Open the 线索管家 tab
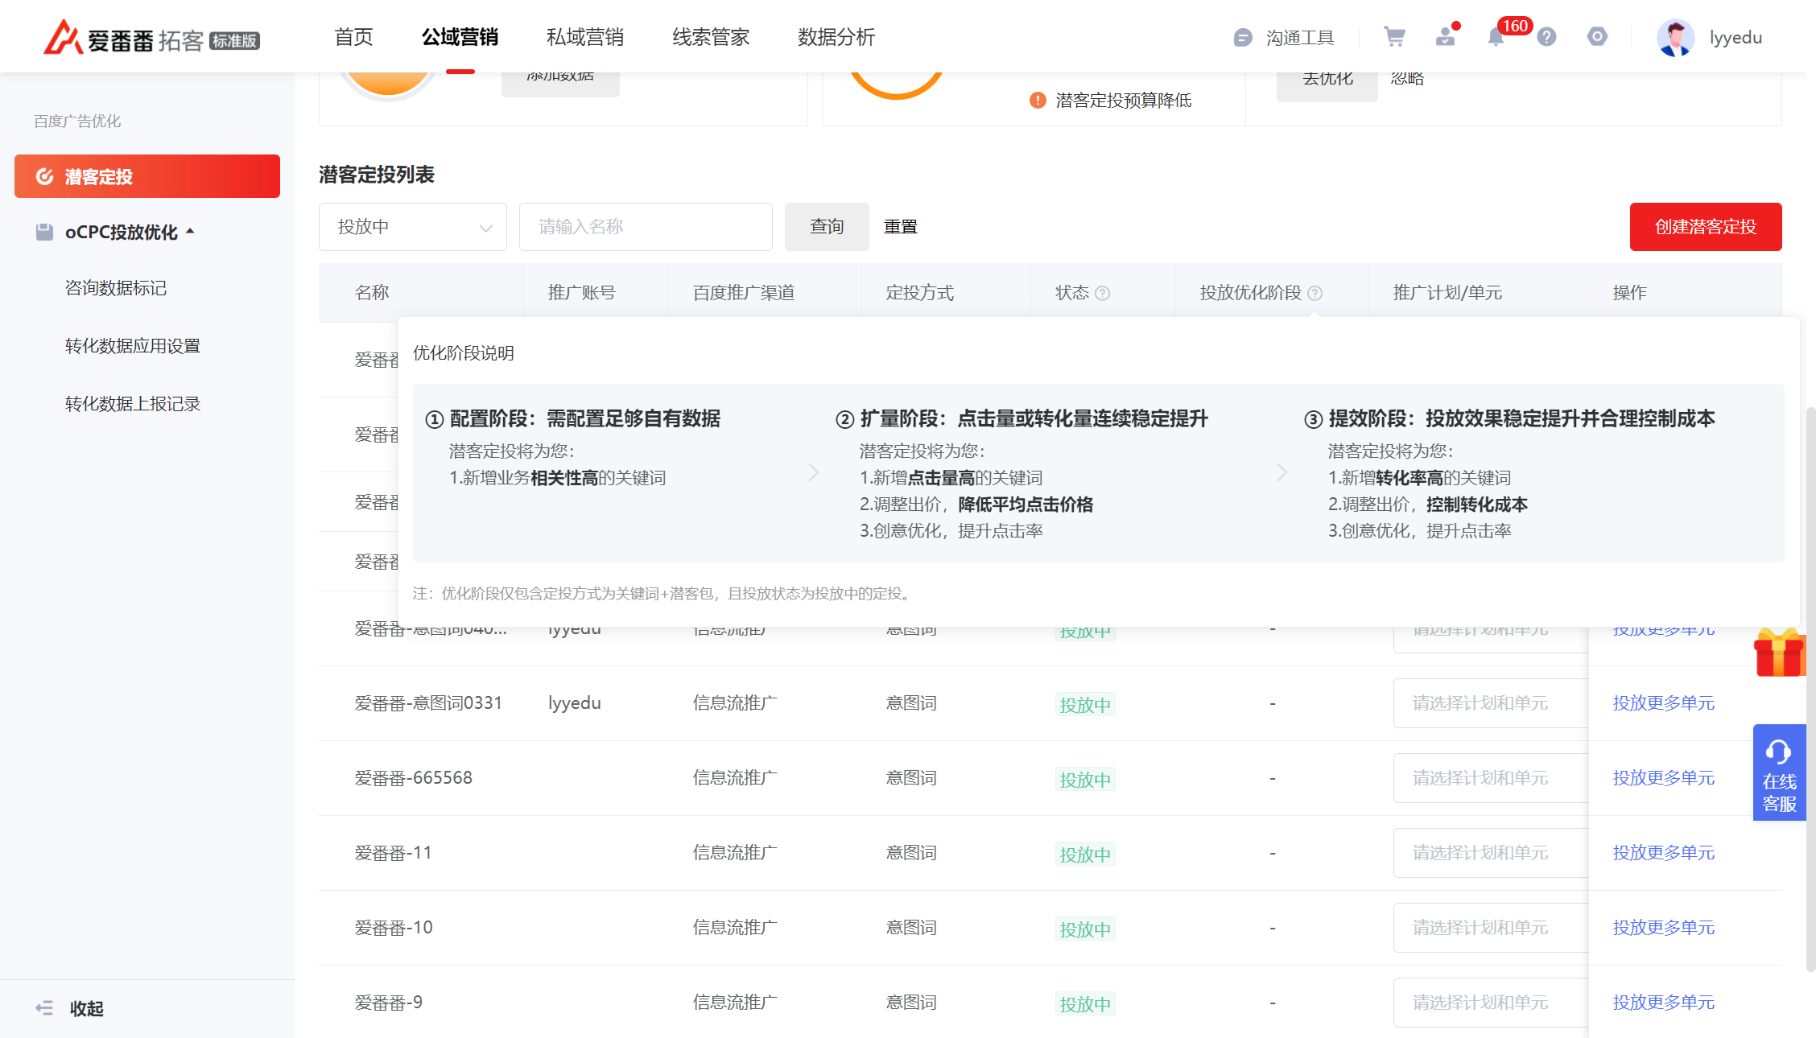Screen dimensions: 1816x1038 (711, 37)
